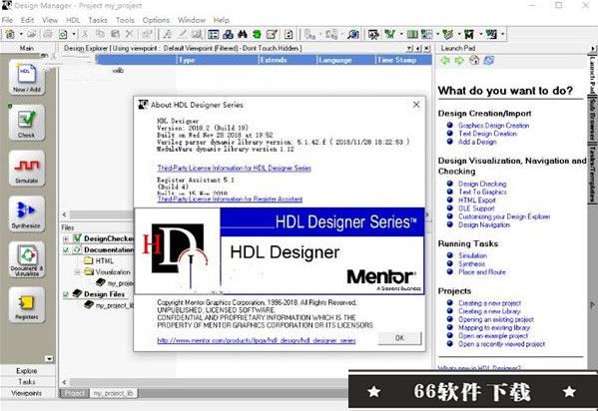Viewport: 598px width, 411px height.
Task: Open the Registers task icon
Action: pyautogui.click(x=27, y=304)
